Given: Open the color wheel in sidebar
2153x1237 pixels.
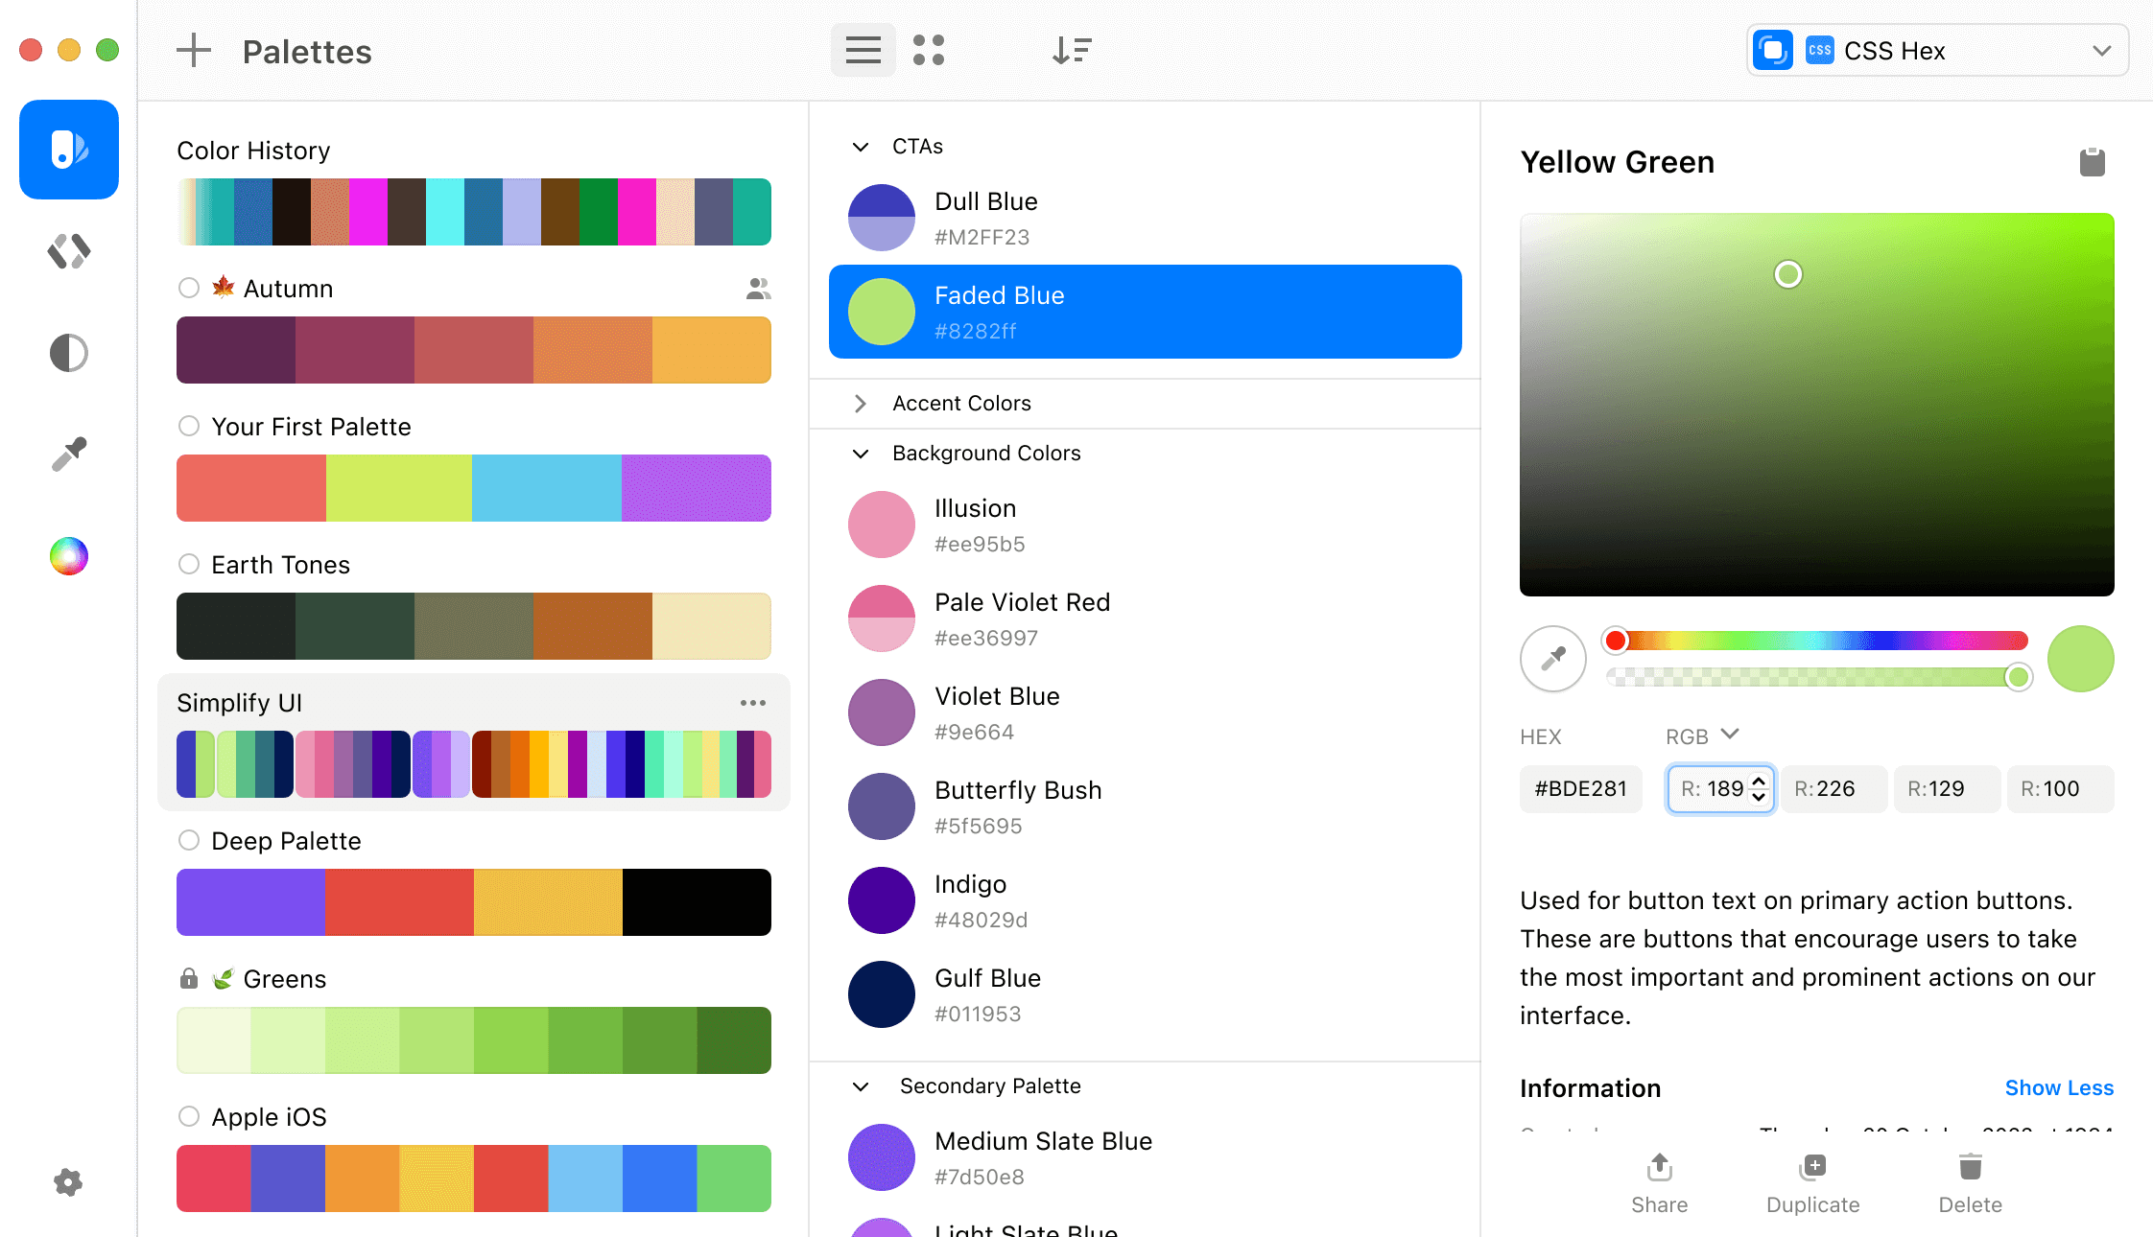Looking at the screenshot, I should pos(69,556).
